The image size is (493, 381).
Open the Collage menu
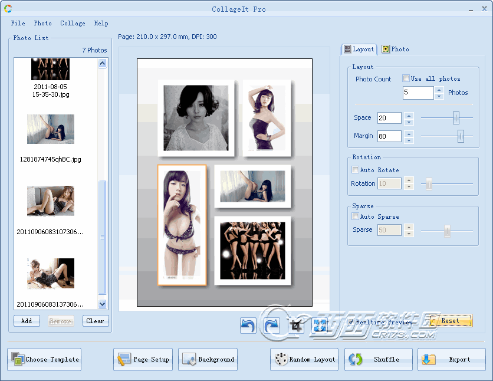73,23
